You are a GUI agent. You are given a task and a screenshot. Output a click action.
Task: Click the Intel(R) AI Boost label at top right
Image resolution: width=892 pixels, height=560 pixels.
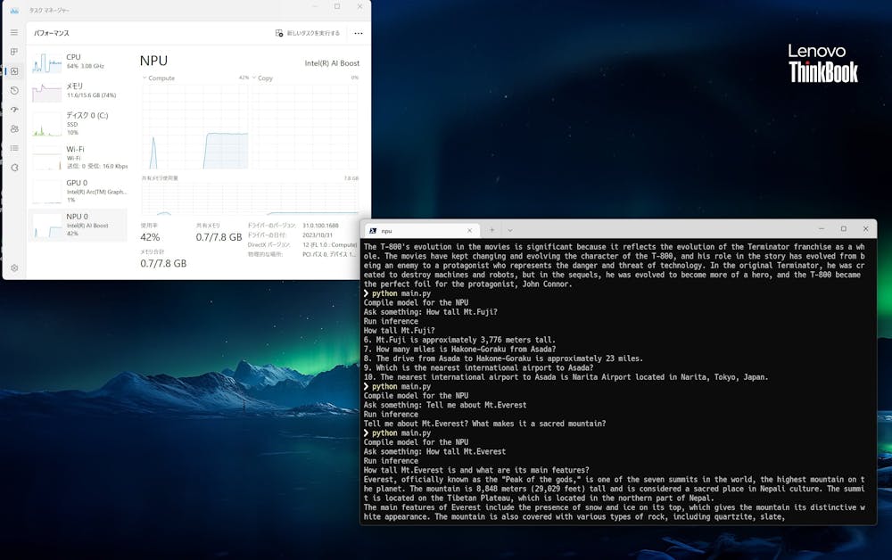pos(332,63)
